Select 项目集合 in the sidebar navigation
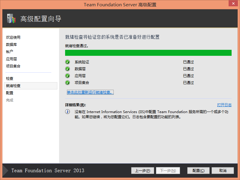This screenshot has width=240, height=180. pos(13,66)
